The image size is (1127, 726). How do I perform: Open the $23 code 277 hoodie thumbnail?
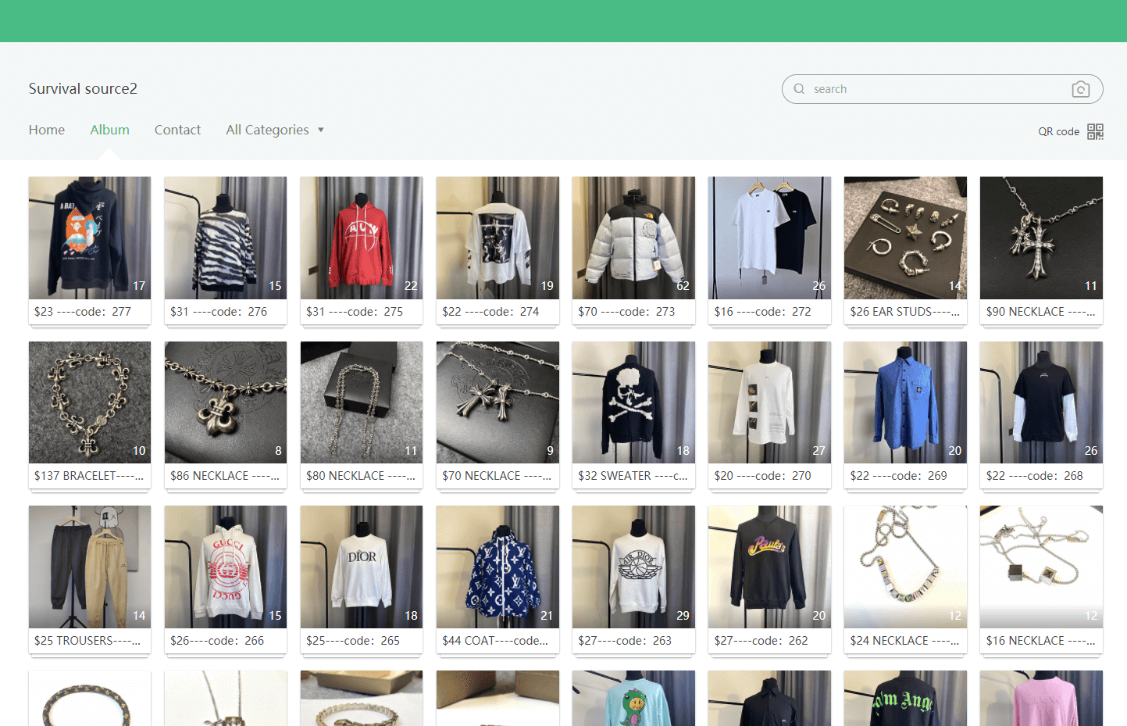coord(90,238)
